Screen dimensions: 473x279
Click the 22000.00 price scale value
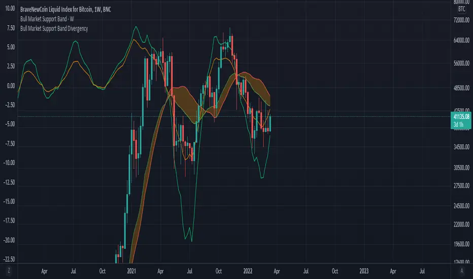461,224
